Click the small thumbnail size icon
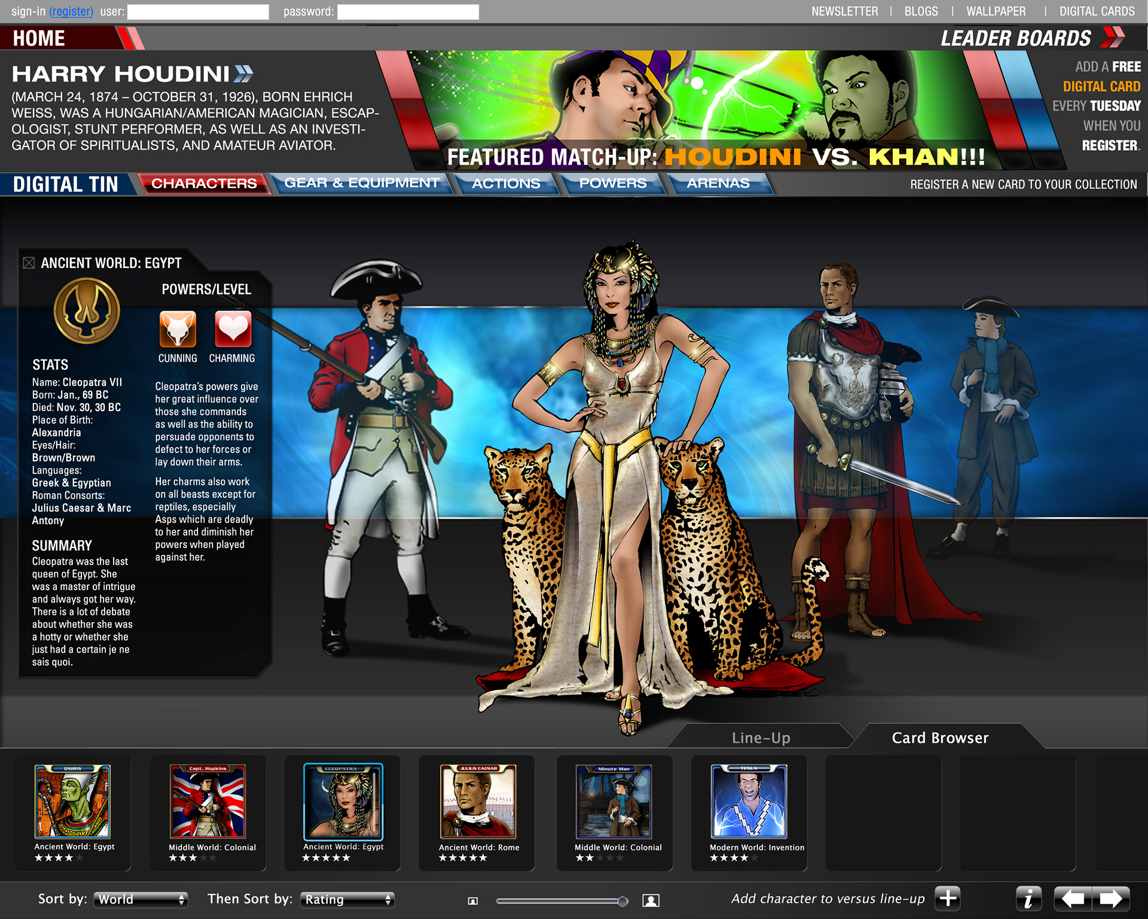The height and width of the screenshot is (919, 1148). click(473, 900)
